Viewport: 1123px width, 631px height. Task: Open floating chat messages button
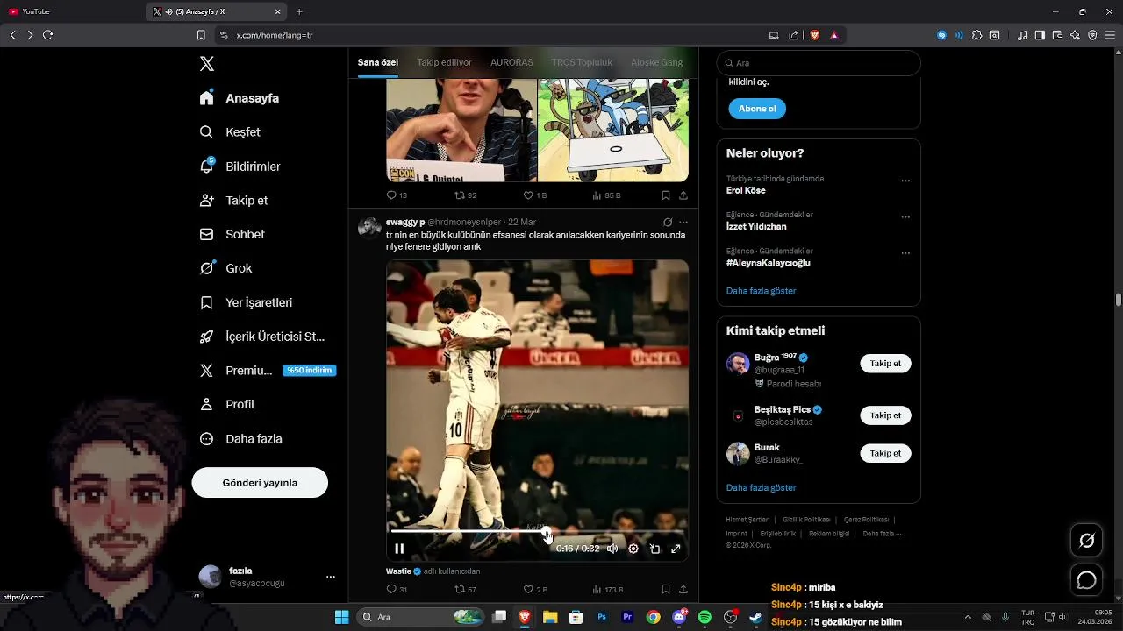pyautogui.click(x=1086, y=580)
